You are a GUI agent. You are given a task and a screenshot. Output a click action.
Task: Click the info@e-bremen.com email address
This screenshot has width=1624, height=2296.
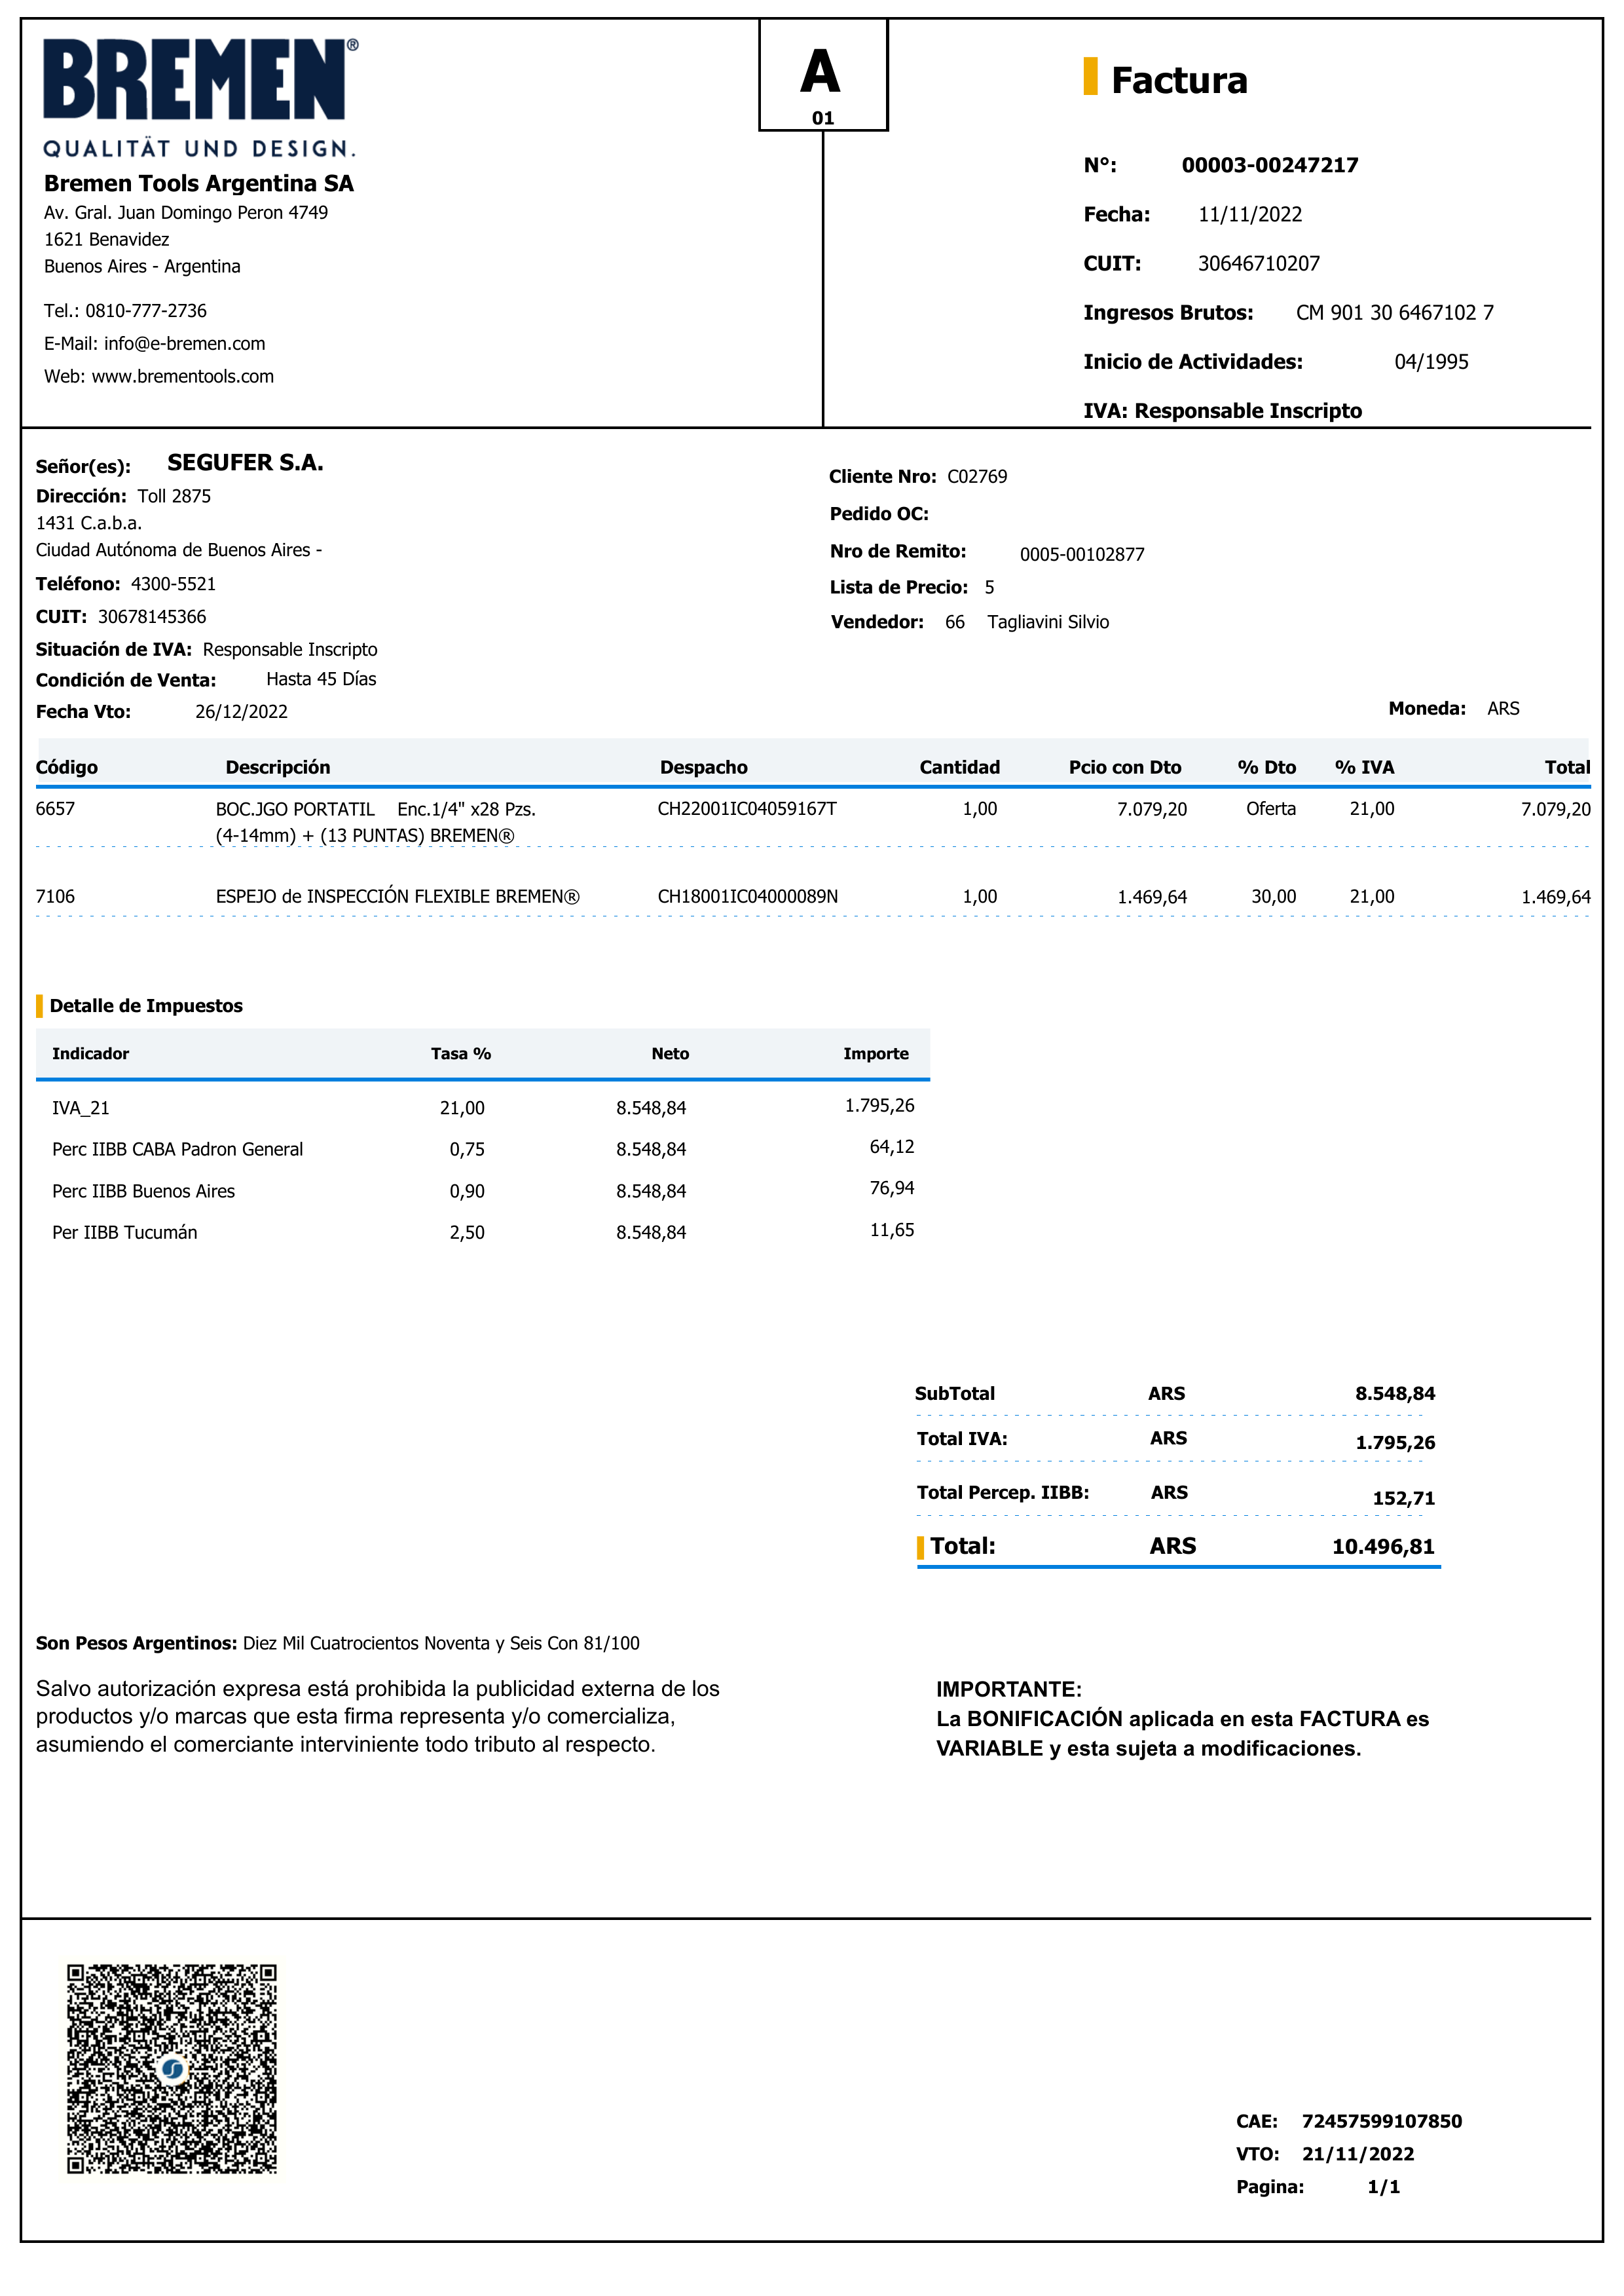click(x=184, y=343)
